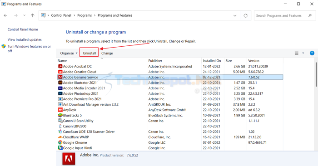Screen dimensions: 318x166
Task: Go back with the left arrow button
Action: 5,15
